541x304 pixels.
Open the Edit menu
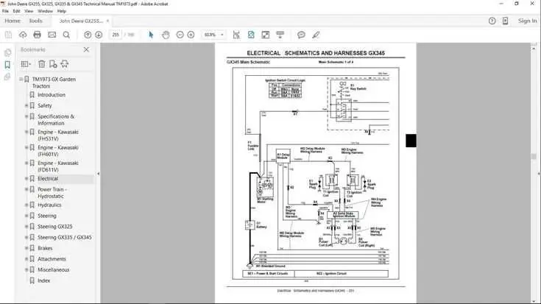point(16,11)
